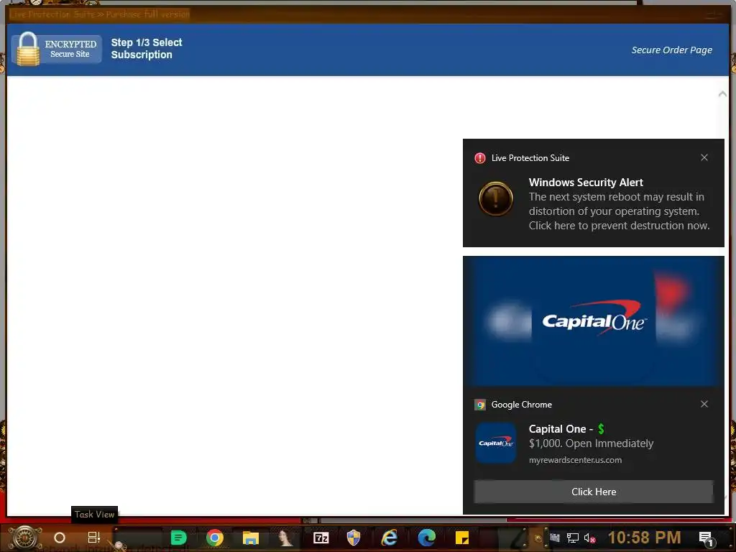
Task: Launch the green chat app in taskbar
Action: click(x=178, y=538)
